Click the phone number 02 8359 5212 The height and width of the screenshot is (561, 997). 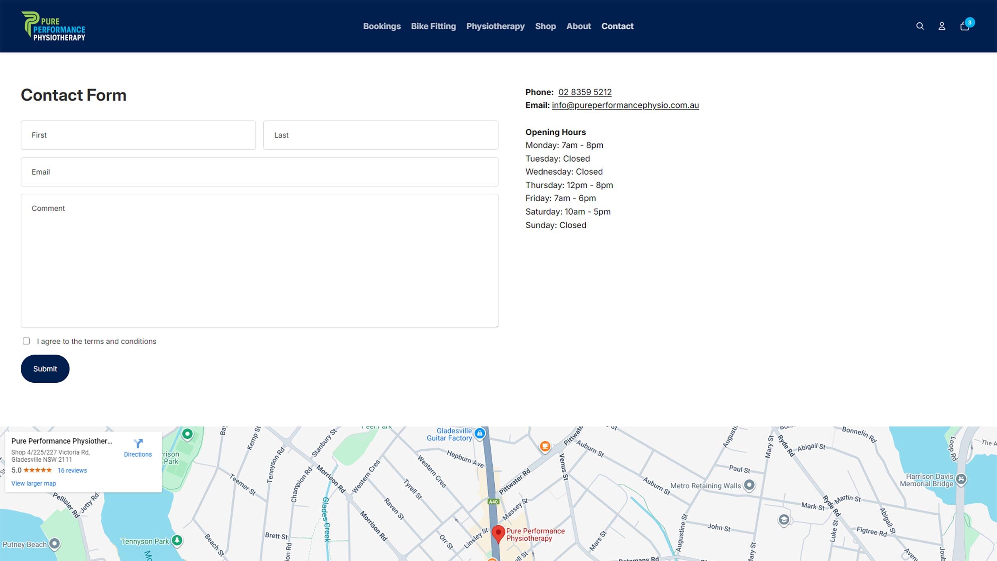[x=584, y=92]
